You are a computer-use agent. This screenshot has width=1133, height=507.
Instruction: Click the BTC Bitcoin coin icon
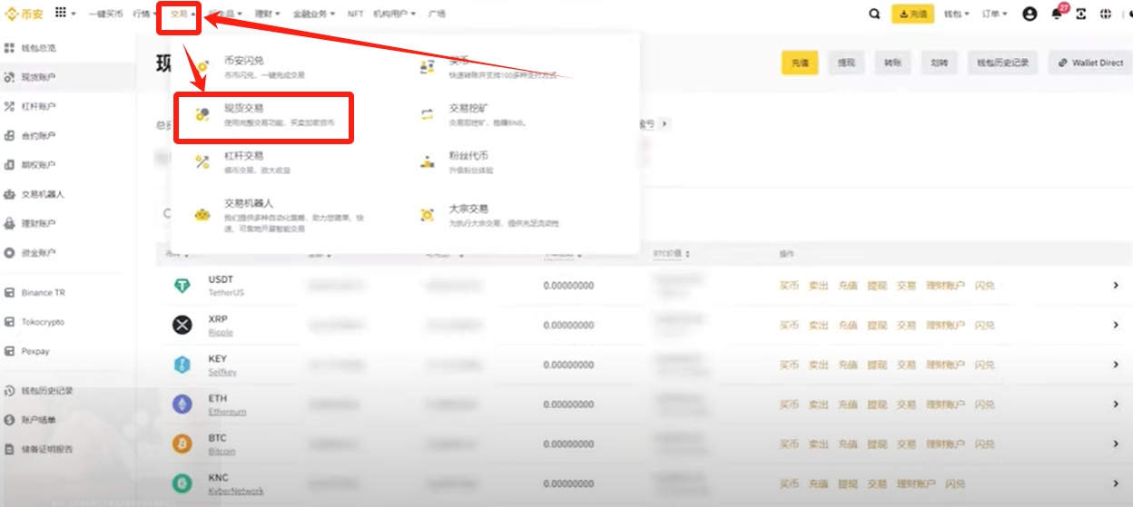point(182,444)
